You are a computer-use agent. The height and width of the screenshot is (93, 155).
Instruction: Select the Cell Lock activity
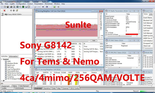coord(10,67)
